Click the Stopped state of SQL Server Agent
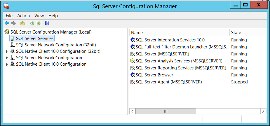The image size is (270, 126). coord(239,82)
